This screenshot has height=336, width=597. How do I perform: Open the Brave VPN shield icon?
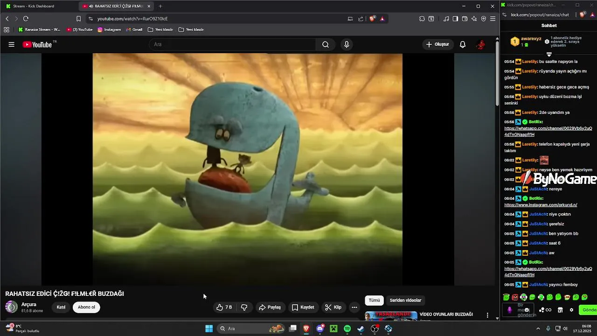click(483, 19)
